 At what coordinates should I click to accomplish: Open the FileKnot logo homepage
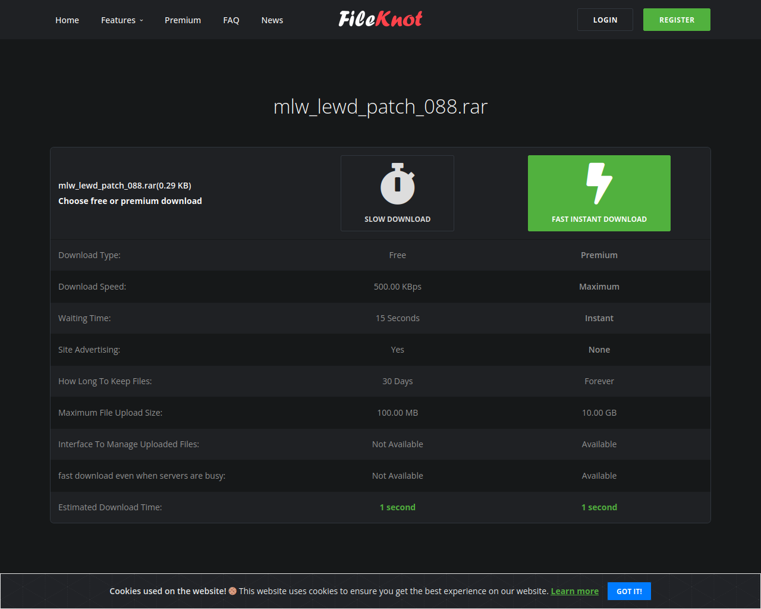pos(380,20)
